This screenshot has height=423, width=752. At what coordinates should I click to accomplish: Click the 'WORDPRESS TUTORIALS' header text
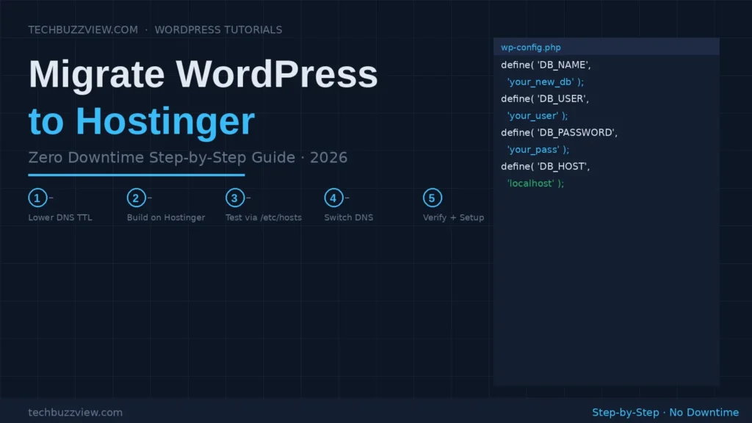[218, 29]
